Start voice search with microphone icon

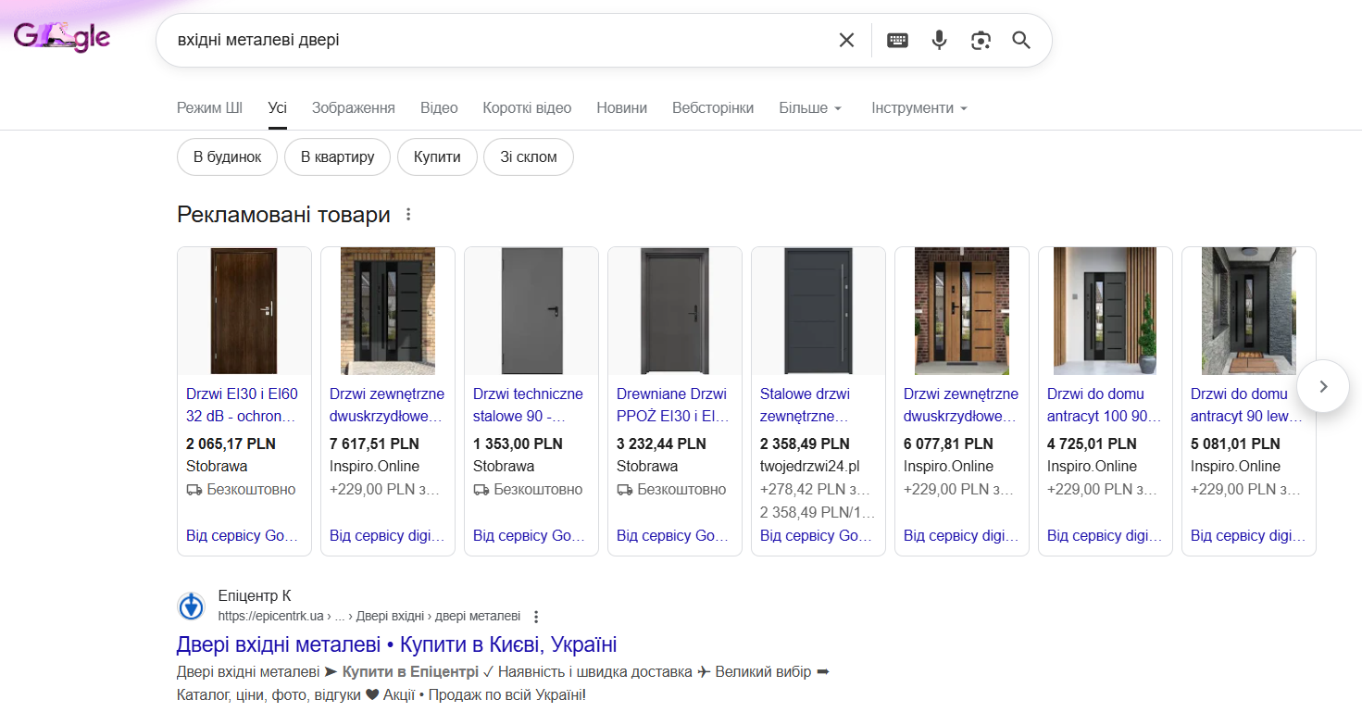[x=939, y=40]
